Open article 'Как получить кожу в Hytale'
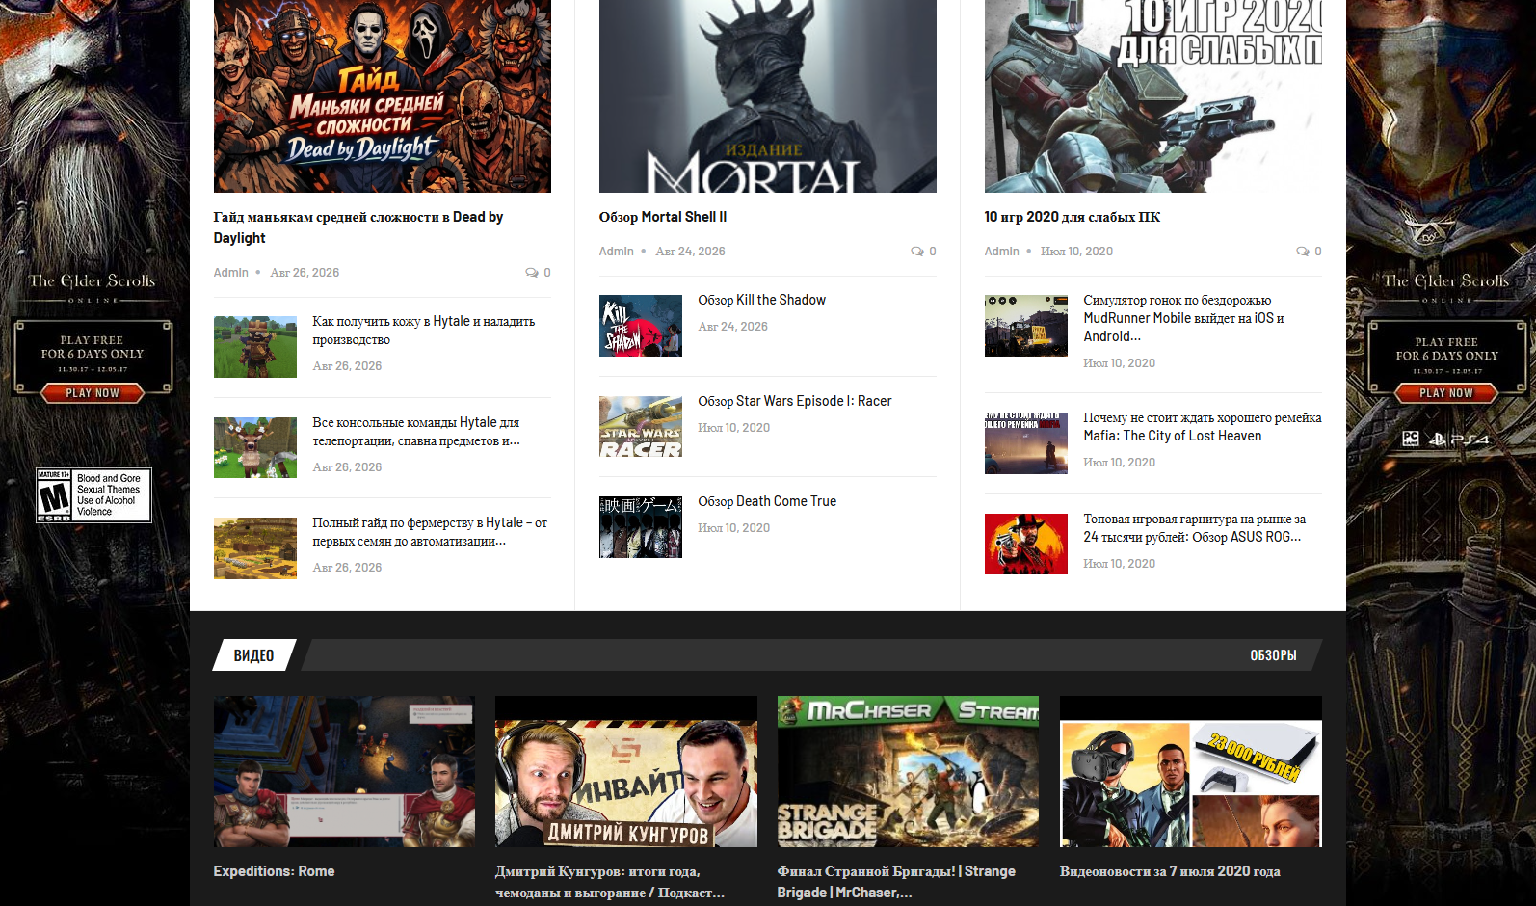Viewport: 1536px width, 906px height. [x=423, y=331]
